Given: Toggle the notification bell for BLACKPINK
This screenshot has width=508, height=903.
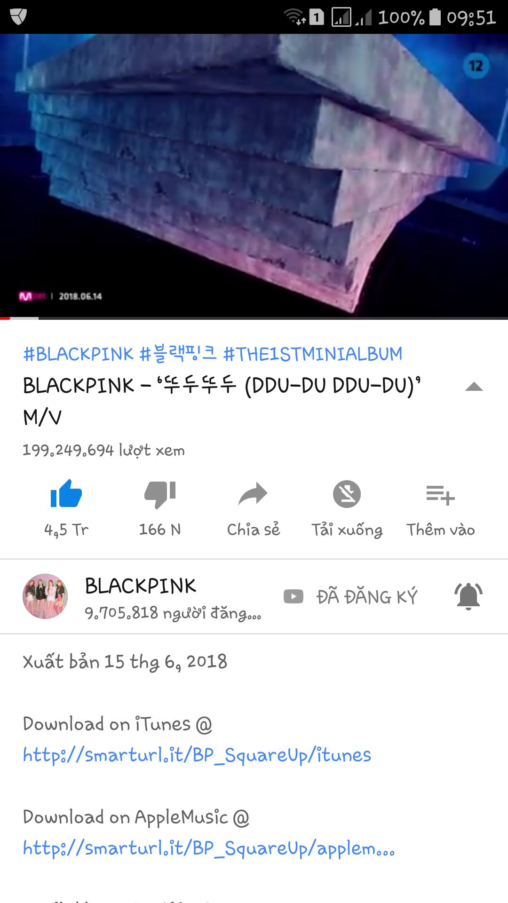Looking at the screenshot, I should point(468,596).
